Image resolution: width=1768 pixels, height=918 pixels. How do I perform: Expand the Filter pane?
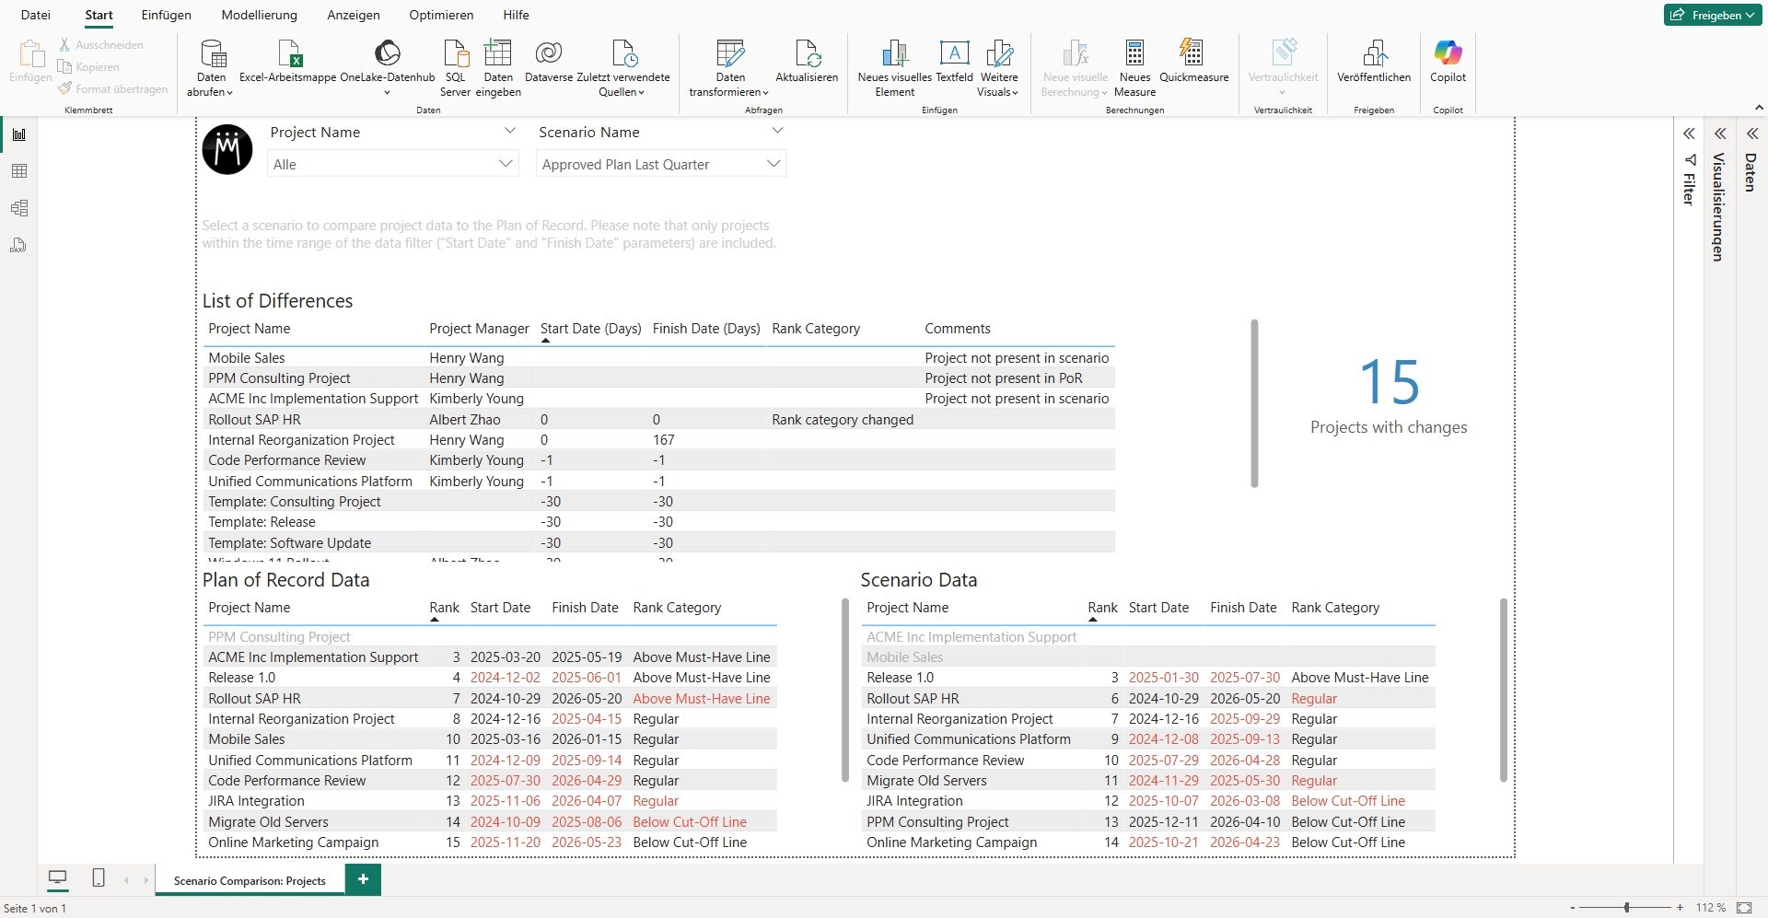[1689, 134]
